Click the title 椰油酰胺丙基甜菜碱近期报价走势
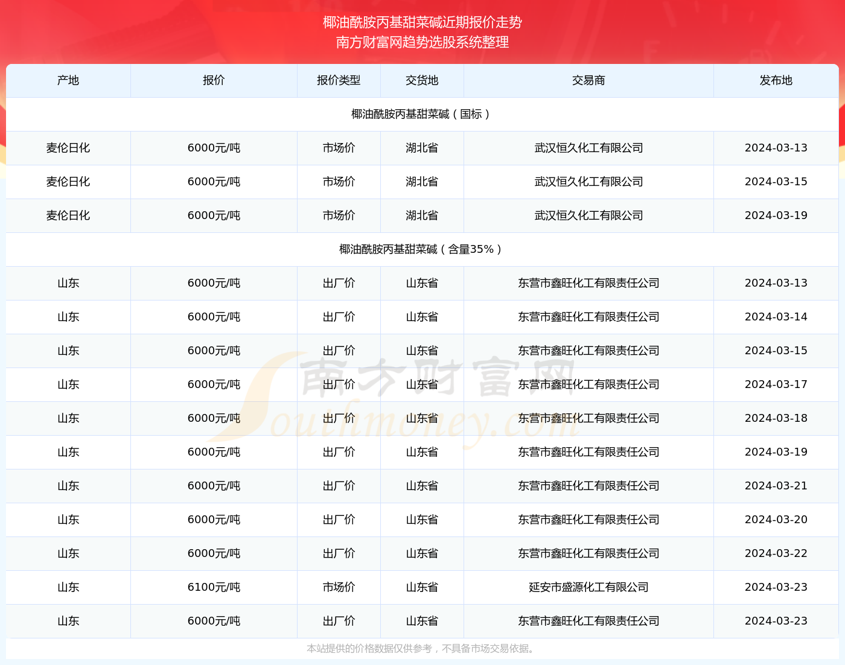The image size is (845, 665). (422, 22)
